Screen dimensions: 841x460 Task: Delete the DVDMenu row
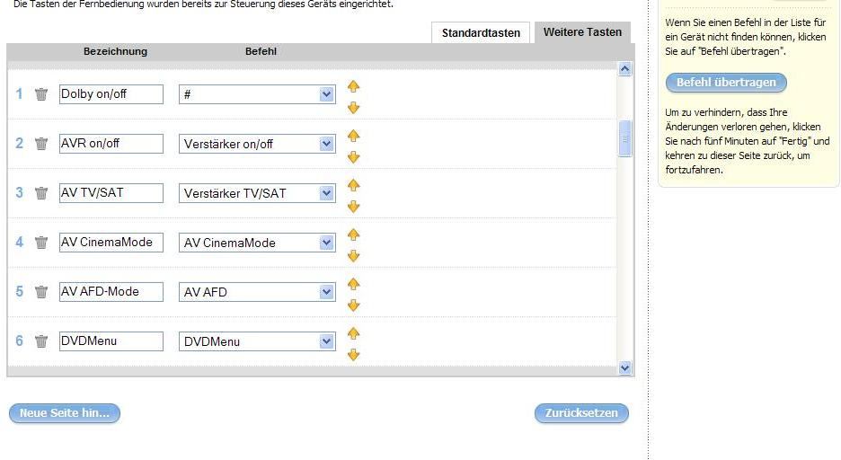pos(40,341)
